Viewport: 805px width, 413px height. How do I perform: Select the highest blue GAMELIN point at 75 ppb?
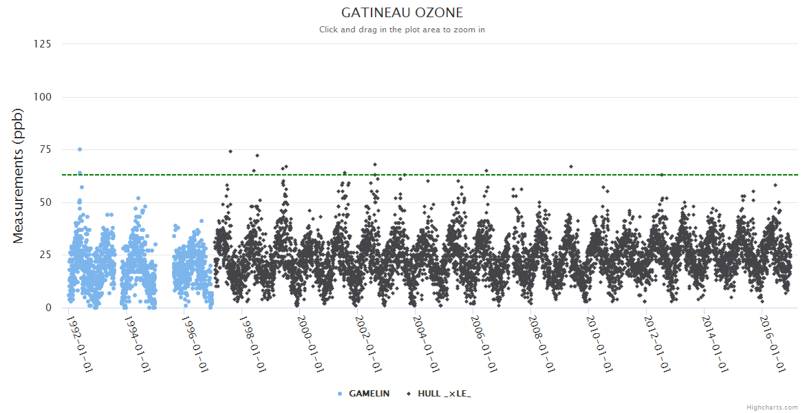point(80,149)
